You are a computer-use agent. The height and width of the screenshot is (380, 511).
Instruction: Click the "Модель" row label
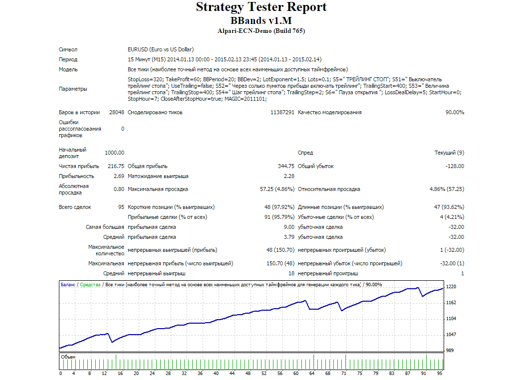(68, 69)
